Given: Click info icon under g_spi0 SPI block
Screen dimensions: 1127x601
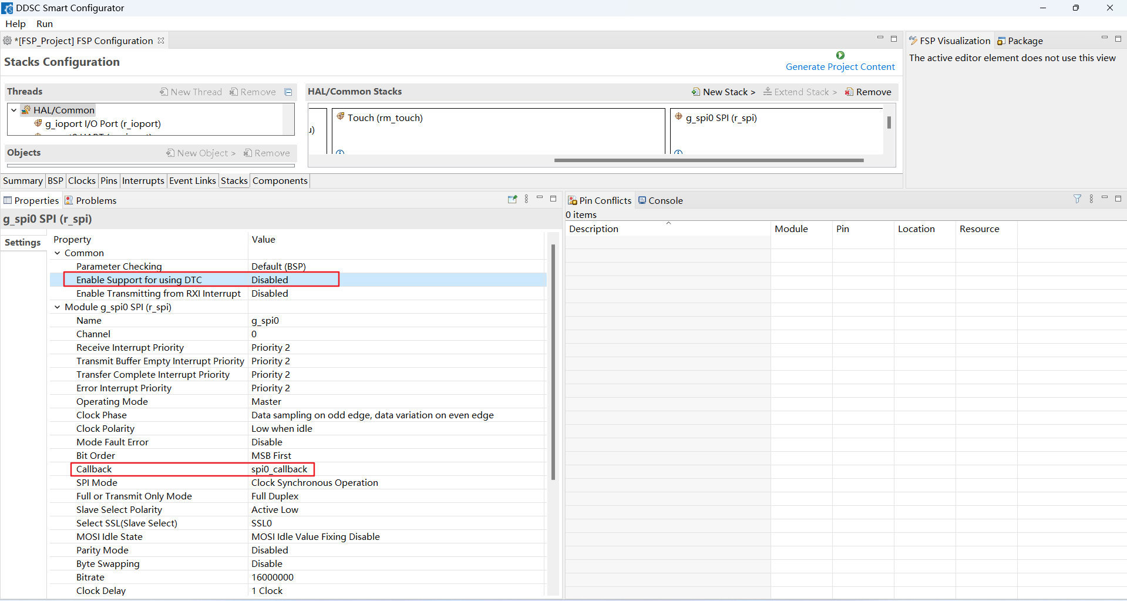Looking at the screenshot, I should coord(678,152).
